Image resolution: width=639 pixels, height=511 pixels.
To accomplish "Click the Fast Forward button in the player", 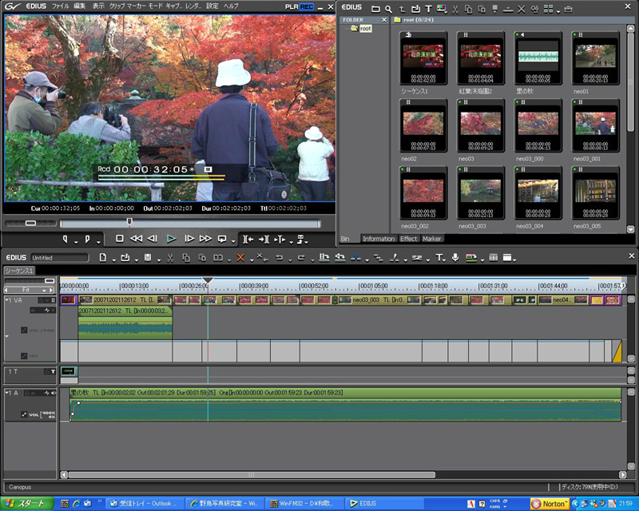I will 205,239.
